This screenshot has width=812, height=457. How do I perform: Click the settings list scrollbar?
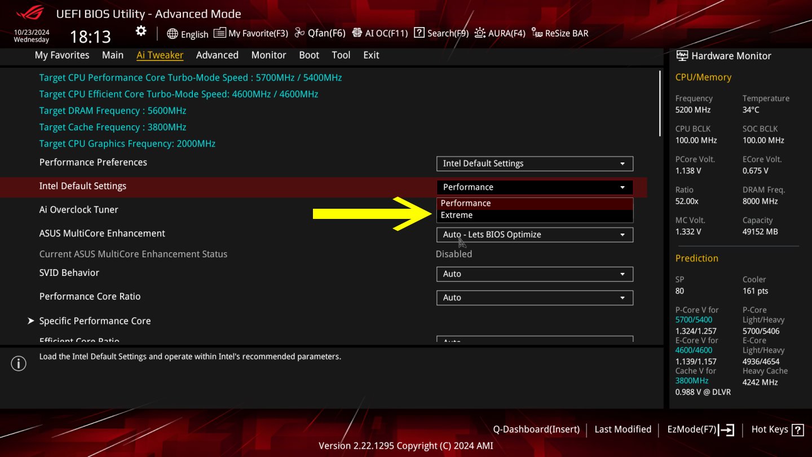coord(660,103)
